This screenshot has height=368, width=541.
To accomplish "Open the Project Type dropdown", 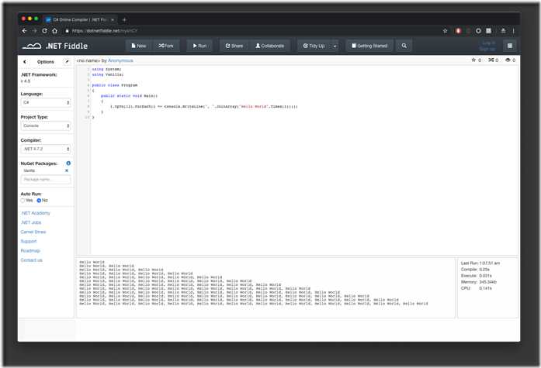I will click(x=46, y=125).
